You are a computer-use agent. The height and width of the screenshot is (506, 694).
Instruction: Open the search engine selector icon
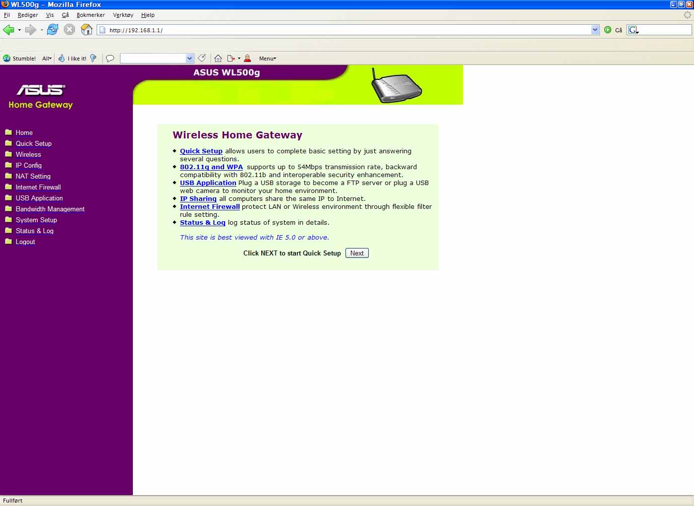coord(634,30)
